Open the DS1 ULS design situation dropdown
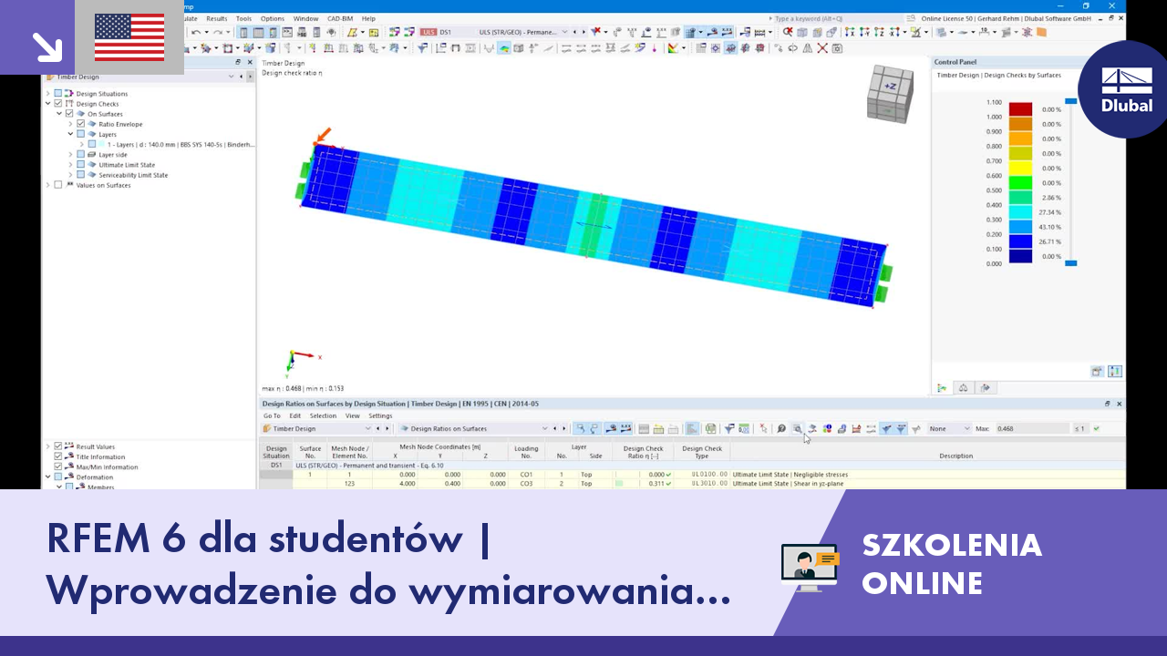 [564, 32]
